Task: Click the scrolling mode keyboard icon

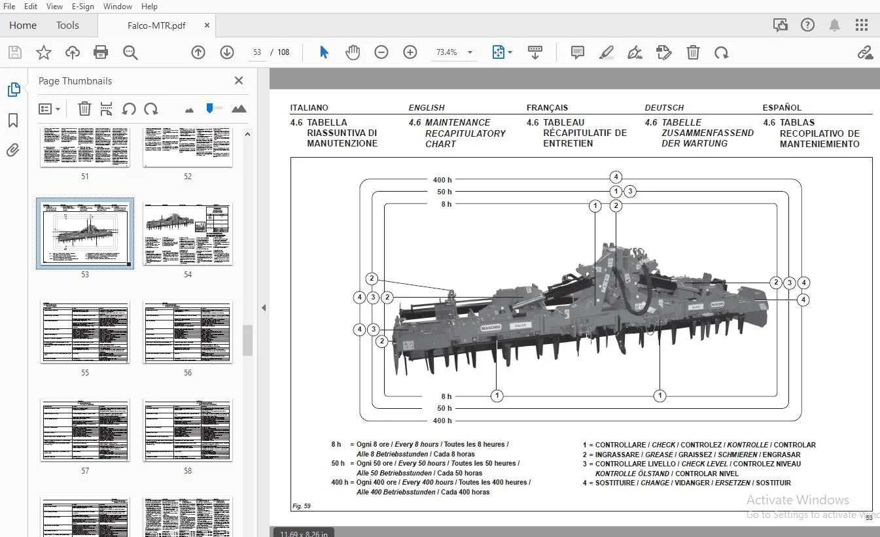Action: point(535,52)
